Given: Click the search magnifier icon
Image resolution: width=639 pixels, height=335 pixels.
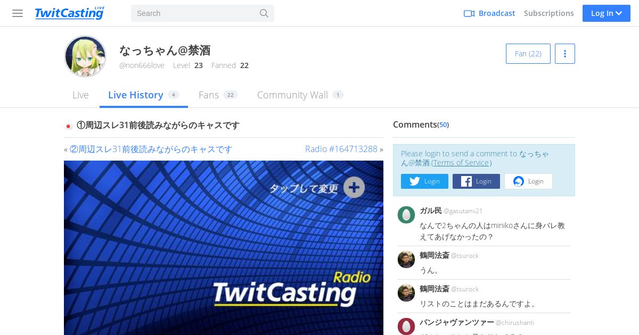Looking at the screenshot, I should pyautogui.click(x=264, y=13).
